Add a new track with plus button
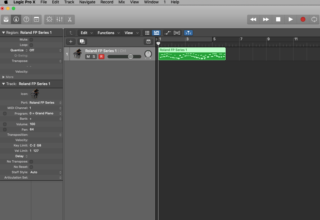 pyautogui.click(x=71, y=42)
